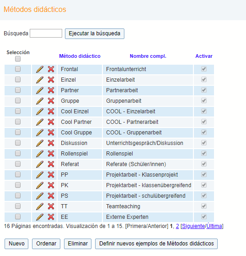Sort by Método didáctico column header
Viewport: 246px width, 256px height.
coord(80,56)
